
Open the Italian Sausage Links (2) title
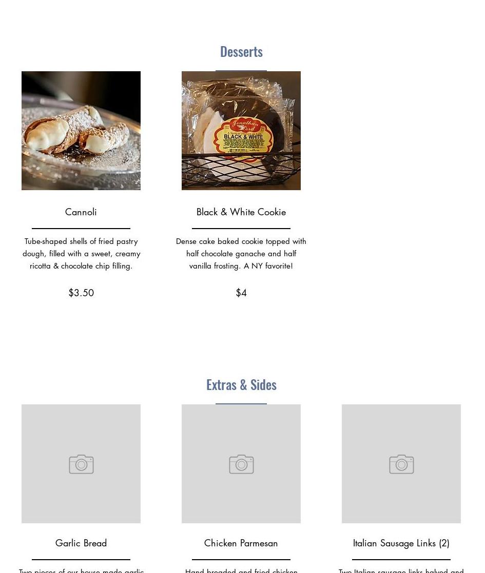(401, 543)
